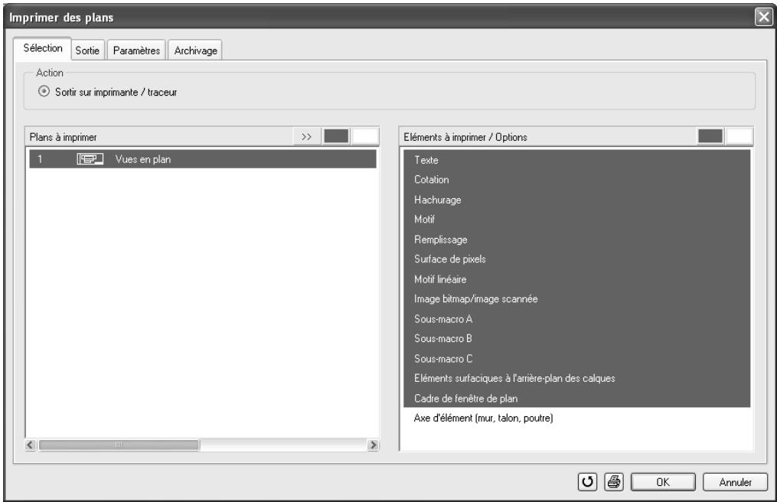
Task: Click the dark select-all button in Eléments à imprimer
Action: pyautogui.click(x=710, y=136)
